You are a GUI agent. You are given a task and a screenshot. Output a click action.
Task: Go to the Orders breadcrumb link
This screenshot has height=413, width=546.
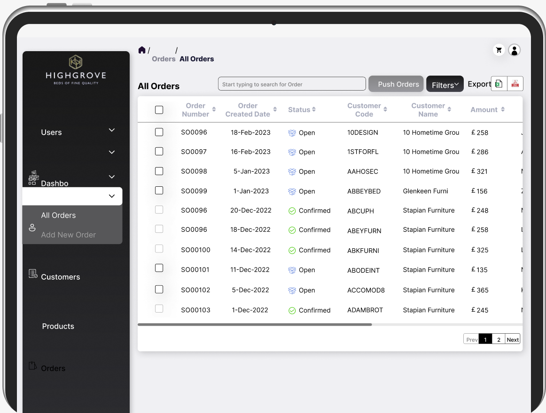pyautogui.click(x=164, y=59)
